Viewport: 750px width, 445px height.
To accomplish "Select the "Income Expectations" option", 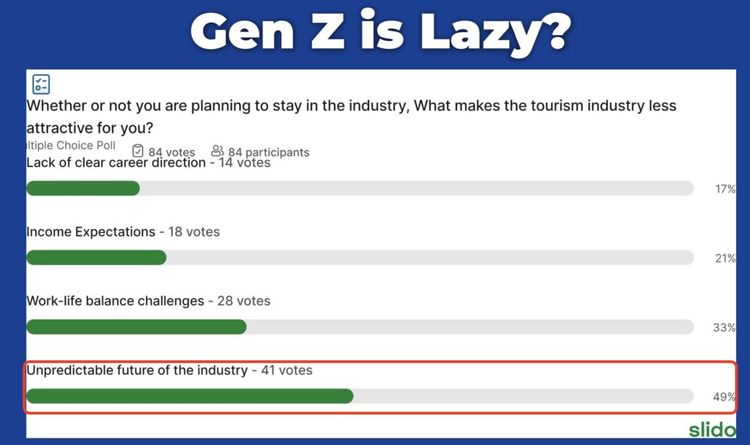I will [x=91, y=231].
